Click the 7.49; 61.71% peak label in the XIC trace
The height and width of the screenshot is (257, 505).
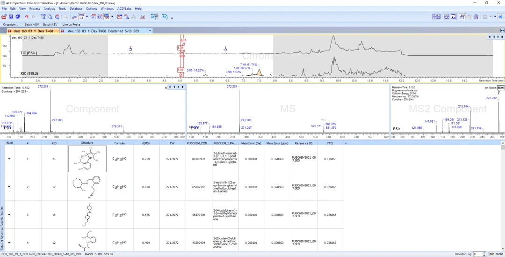tap(249, 65)
